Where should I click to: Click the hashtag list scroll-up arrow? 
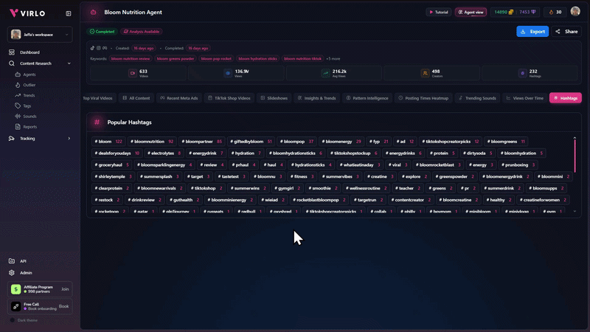point(575,138)
